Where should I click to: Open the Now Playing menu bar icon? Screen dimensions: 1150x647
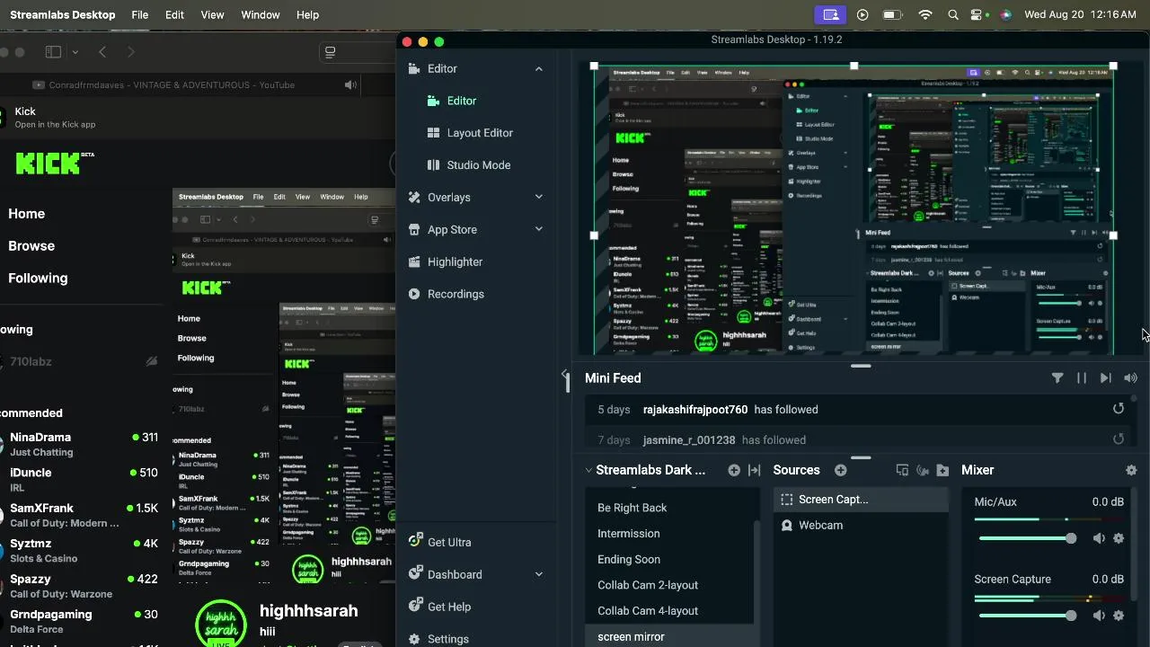coord(862,14)
